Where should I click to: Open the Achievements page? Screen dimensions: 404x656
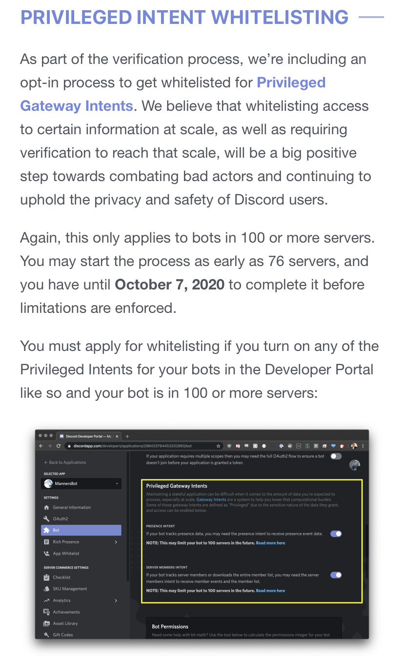[x=67, y=612]
